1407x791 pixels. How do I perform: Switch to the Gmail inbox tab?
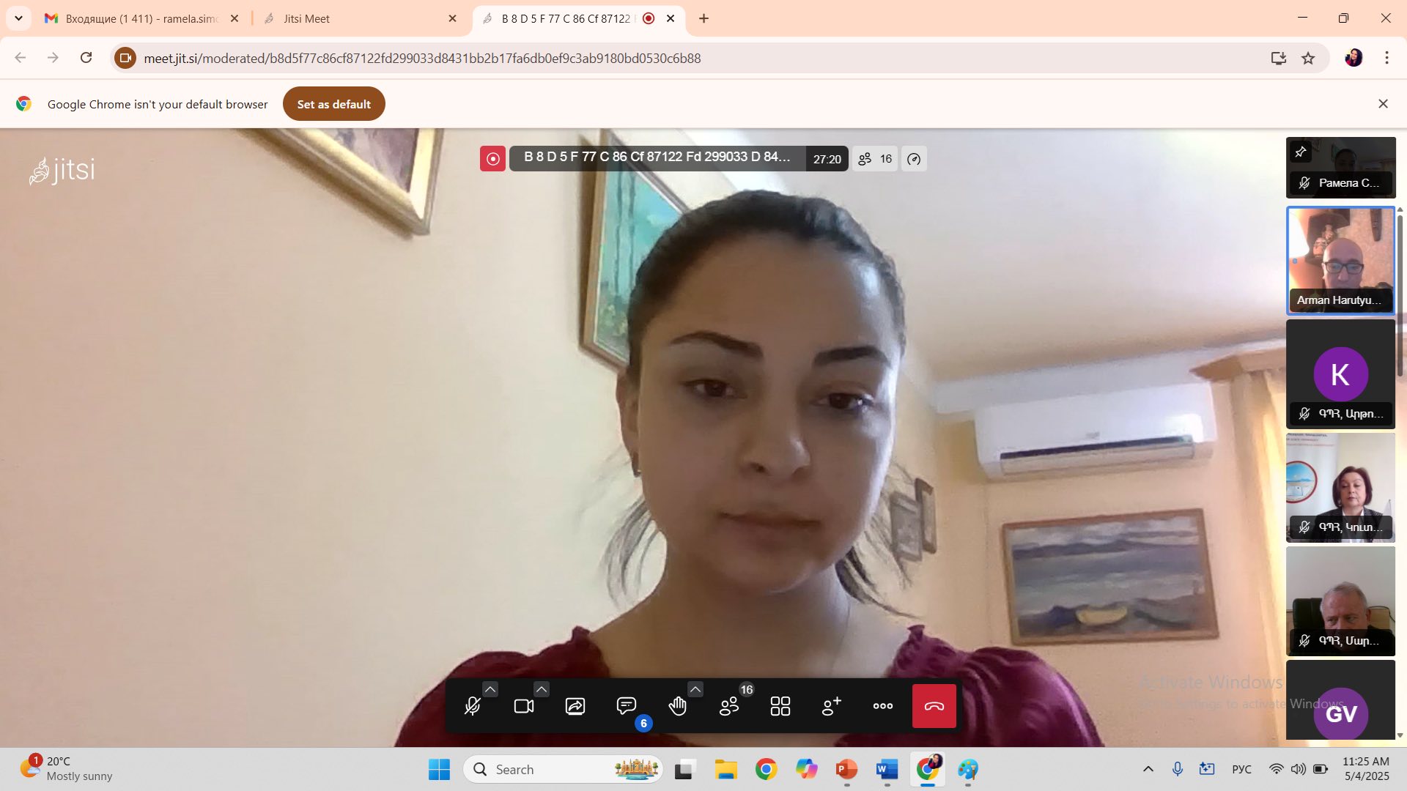pyautogui.click(x=139, y=18)
